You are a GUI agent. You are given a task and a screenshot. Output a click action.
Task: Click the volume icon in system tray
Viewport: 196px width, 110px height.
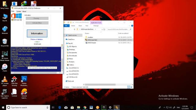pyautogui.click(x=170, y=107)
